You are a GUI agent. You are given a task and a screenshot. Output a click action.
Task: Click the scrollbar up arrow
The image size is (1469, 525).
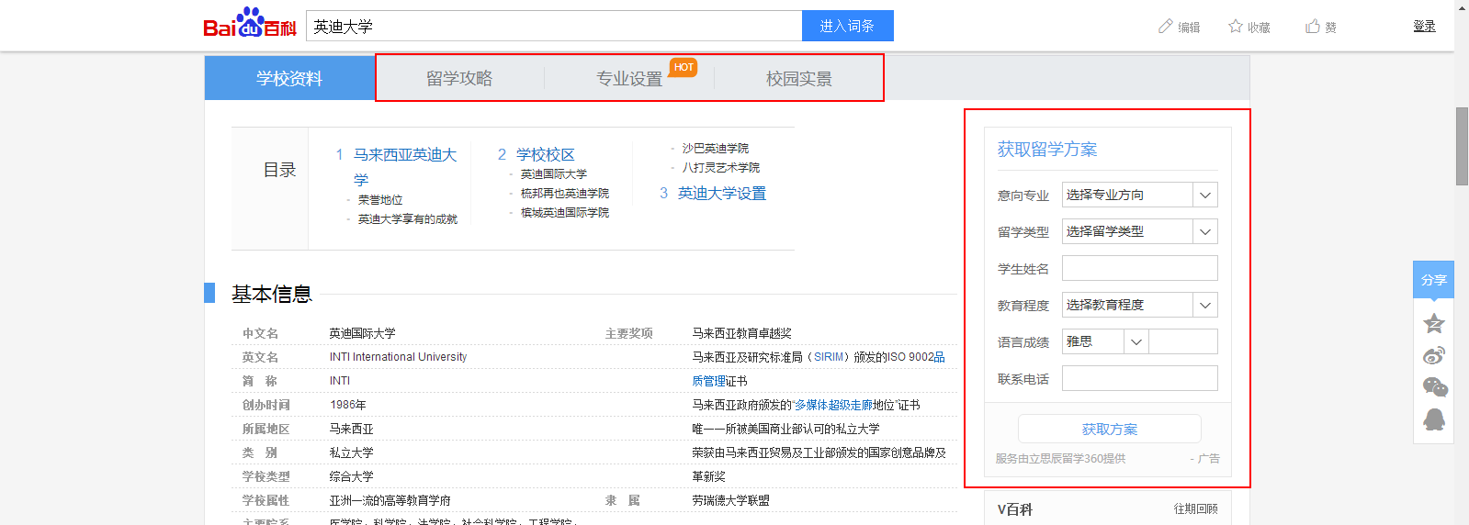pos(1462,7)
